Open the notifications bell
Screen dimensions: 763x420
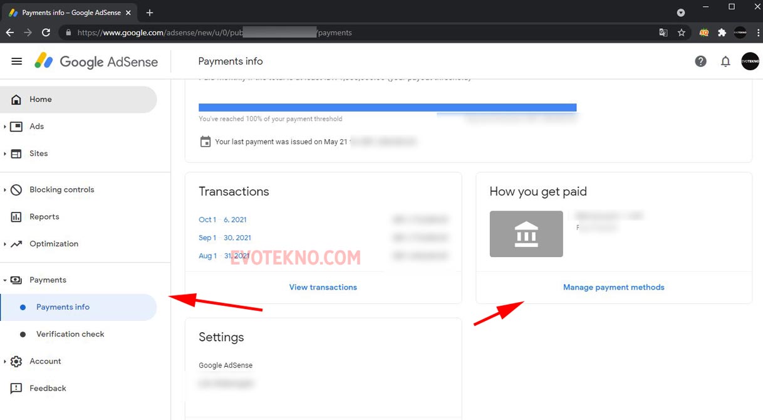pyautogui.click(x=725, y=61)
